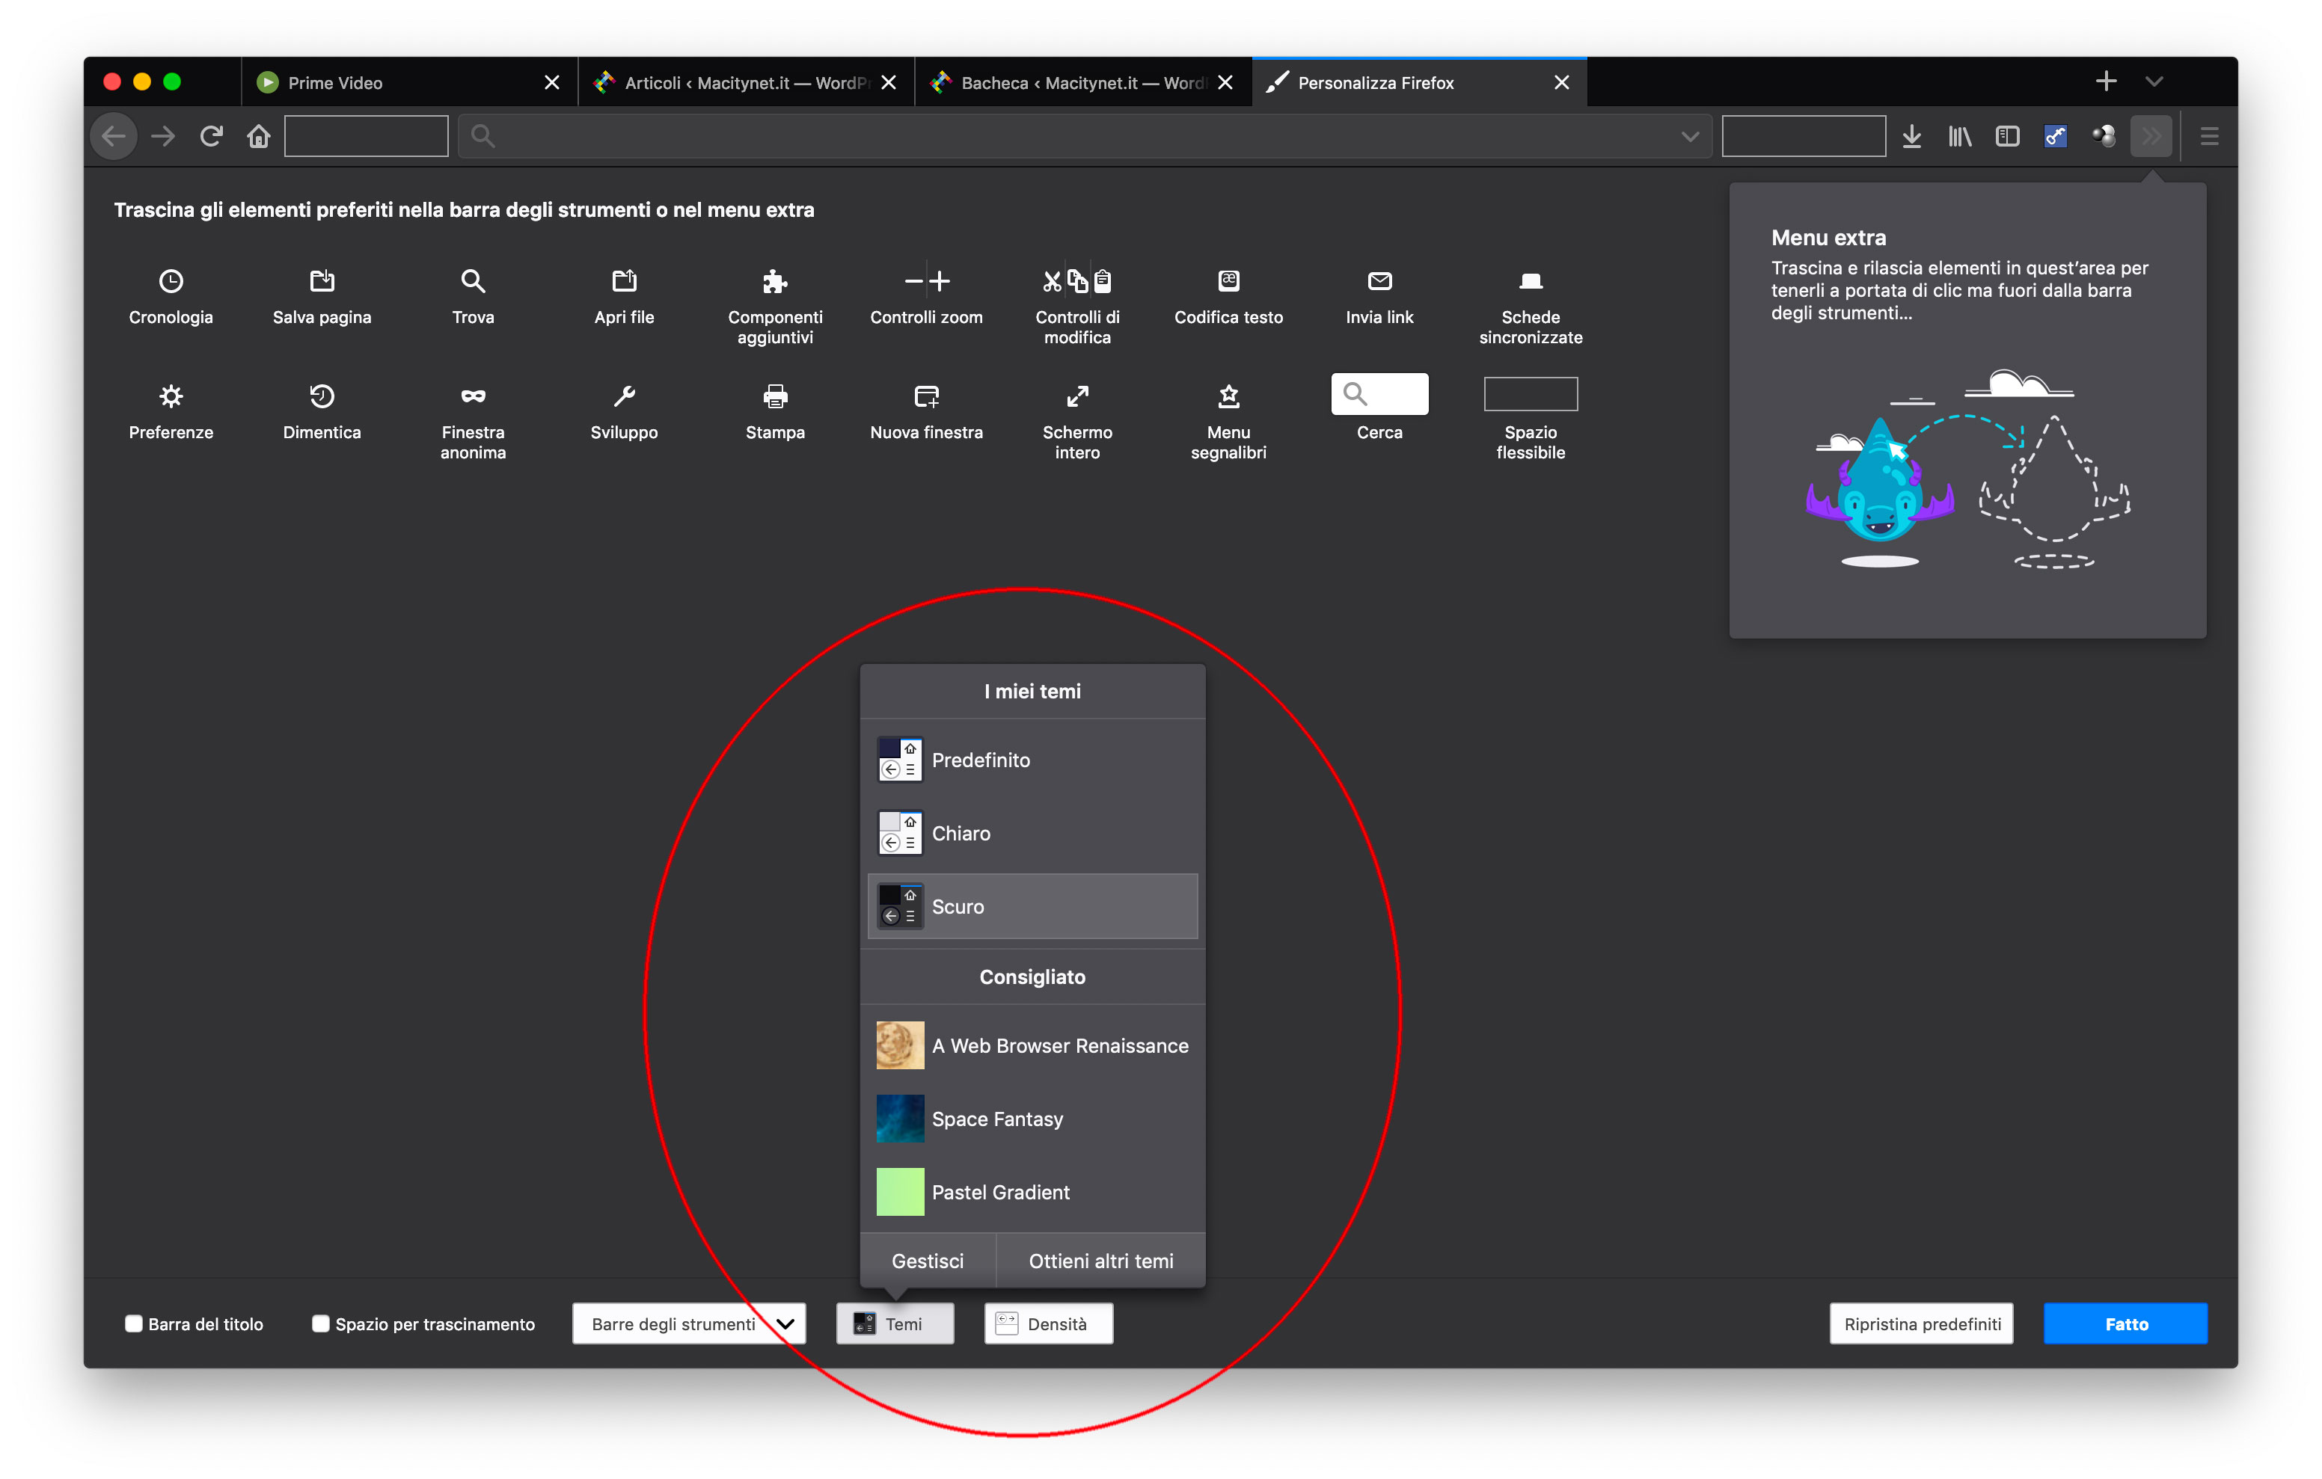The width and height of the screenshot is (2322, 1479).
Task: Enable the Barra del titolo checkbox
Action: tap(134, 1323)
